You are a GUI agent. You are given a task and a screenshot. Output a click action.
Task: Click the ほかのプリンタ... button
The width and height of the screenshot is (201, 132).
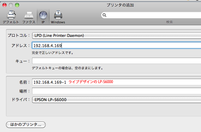coord(26,124)
